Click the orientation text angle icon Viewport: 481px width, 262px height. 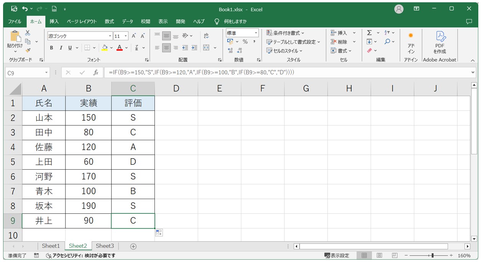[x=185, y=36]
